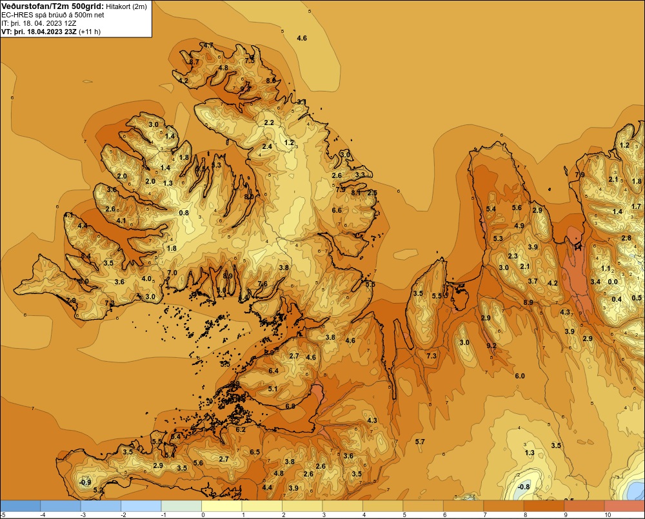Click the '4.7' temperature value

pos(208,45)
